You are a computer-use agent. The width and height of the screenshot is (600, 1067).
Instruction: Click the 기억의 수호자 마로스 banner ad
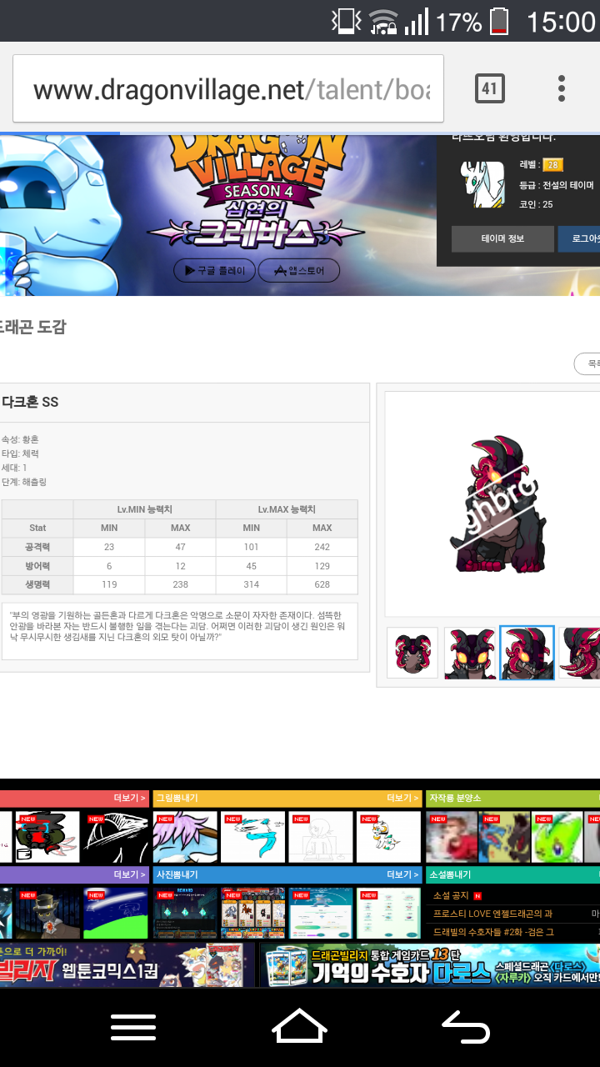(429, 965)
